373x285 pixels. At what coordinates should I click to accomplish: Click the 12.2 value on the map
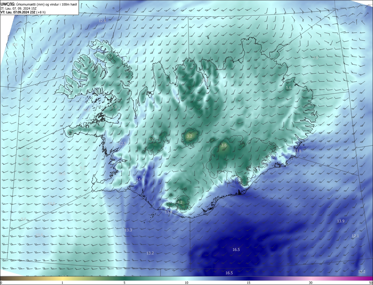(361, 272)
